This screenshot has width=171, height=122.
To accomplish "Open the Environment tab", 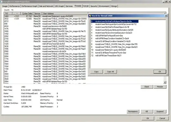I will (x=104, y=6).
